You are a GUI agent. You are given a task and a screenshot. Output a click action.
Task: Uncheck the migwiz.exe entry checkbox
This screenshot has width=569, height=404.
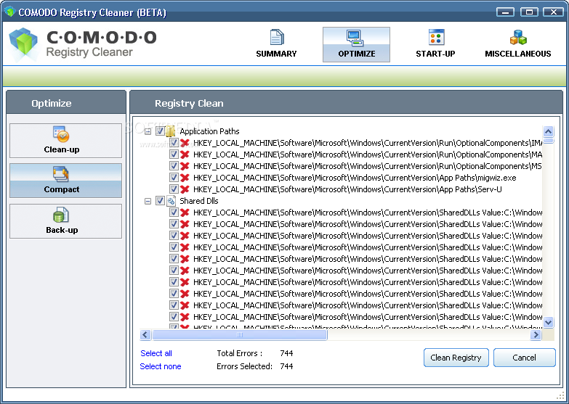[174, 178]
